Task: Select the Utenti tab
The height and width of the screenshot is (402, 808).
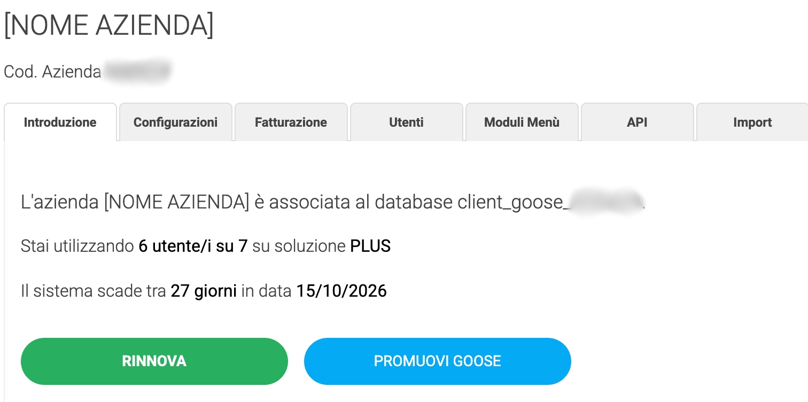Action: tap(406, 122)
